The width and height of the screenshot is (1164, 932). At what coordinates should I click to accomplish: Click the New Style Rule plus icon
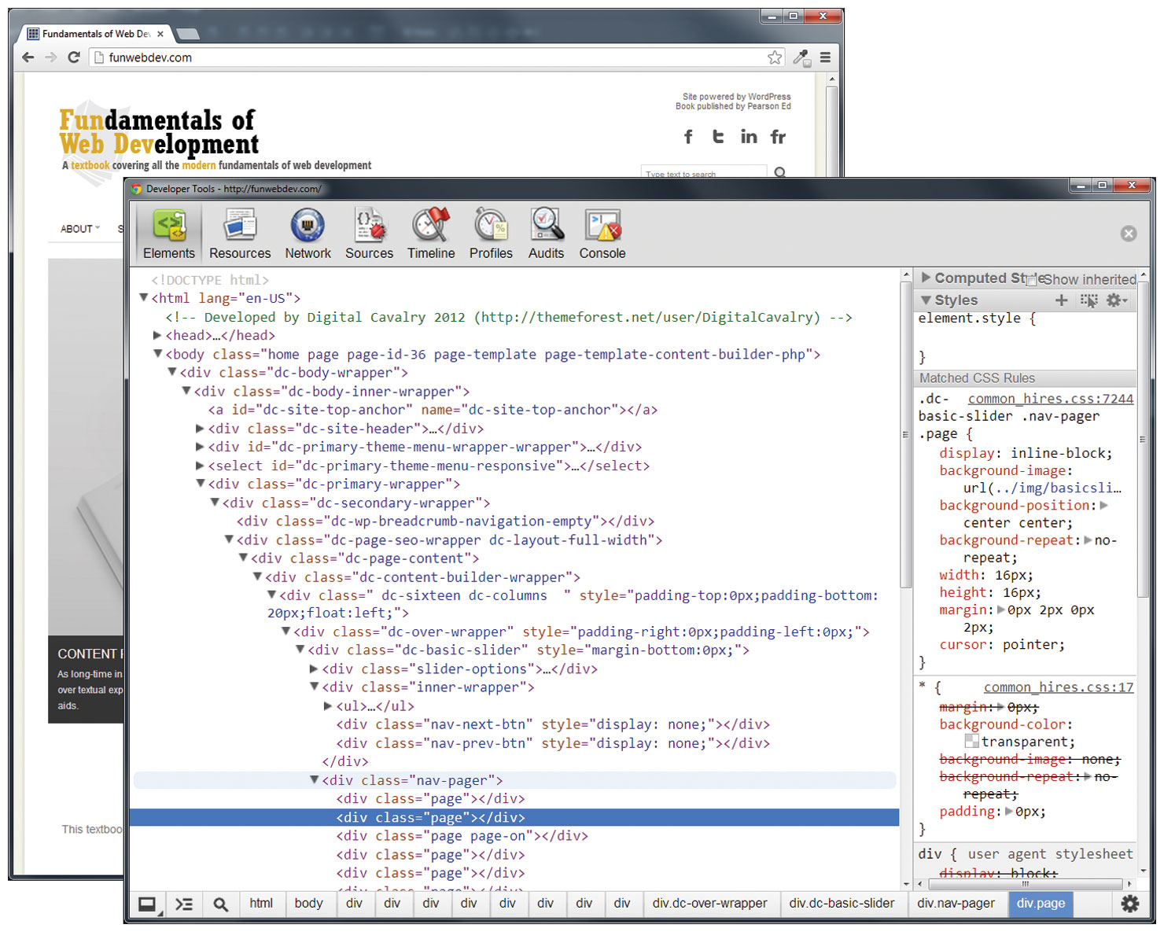(x=1061, y=300)
